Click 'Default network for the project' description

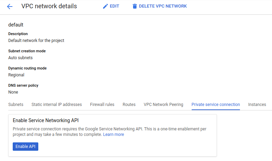[x=36, y=41]
